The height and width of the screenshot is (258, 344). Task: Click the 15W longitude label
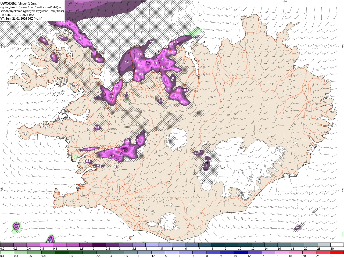click(285, 1)
